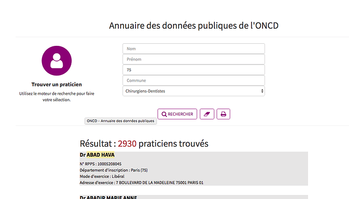The width and height of the screenshot is (349, 199).
Task: Click N° RPPS : 10005208045 text
Action: click(101, 164)
